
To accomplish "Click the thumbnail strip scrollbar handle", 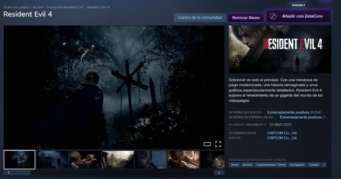I will [22, 172].
